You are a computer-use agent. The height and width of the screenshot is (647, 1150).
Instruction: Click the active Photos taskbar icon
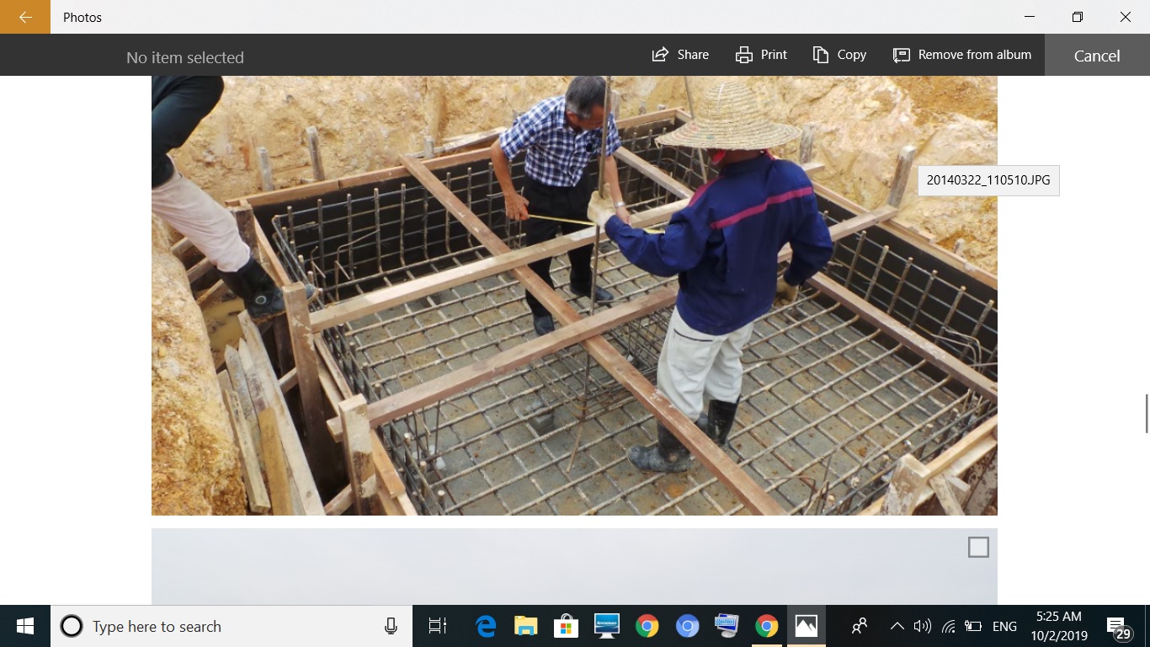(x=807, y=626)
